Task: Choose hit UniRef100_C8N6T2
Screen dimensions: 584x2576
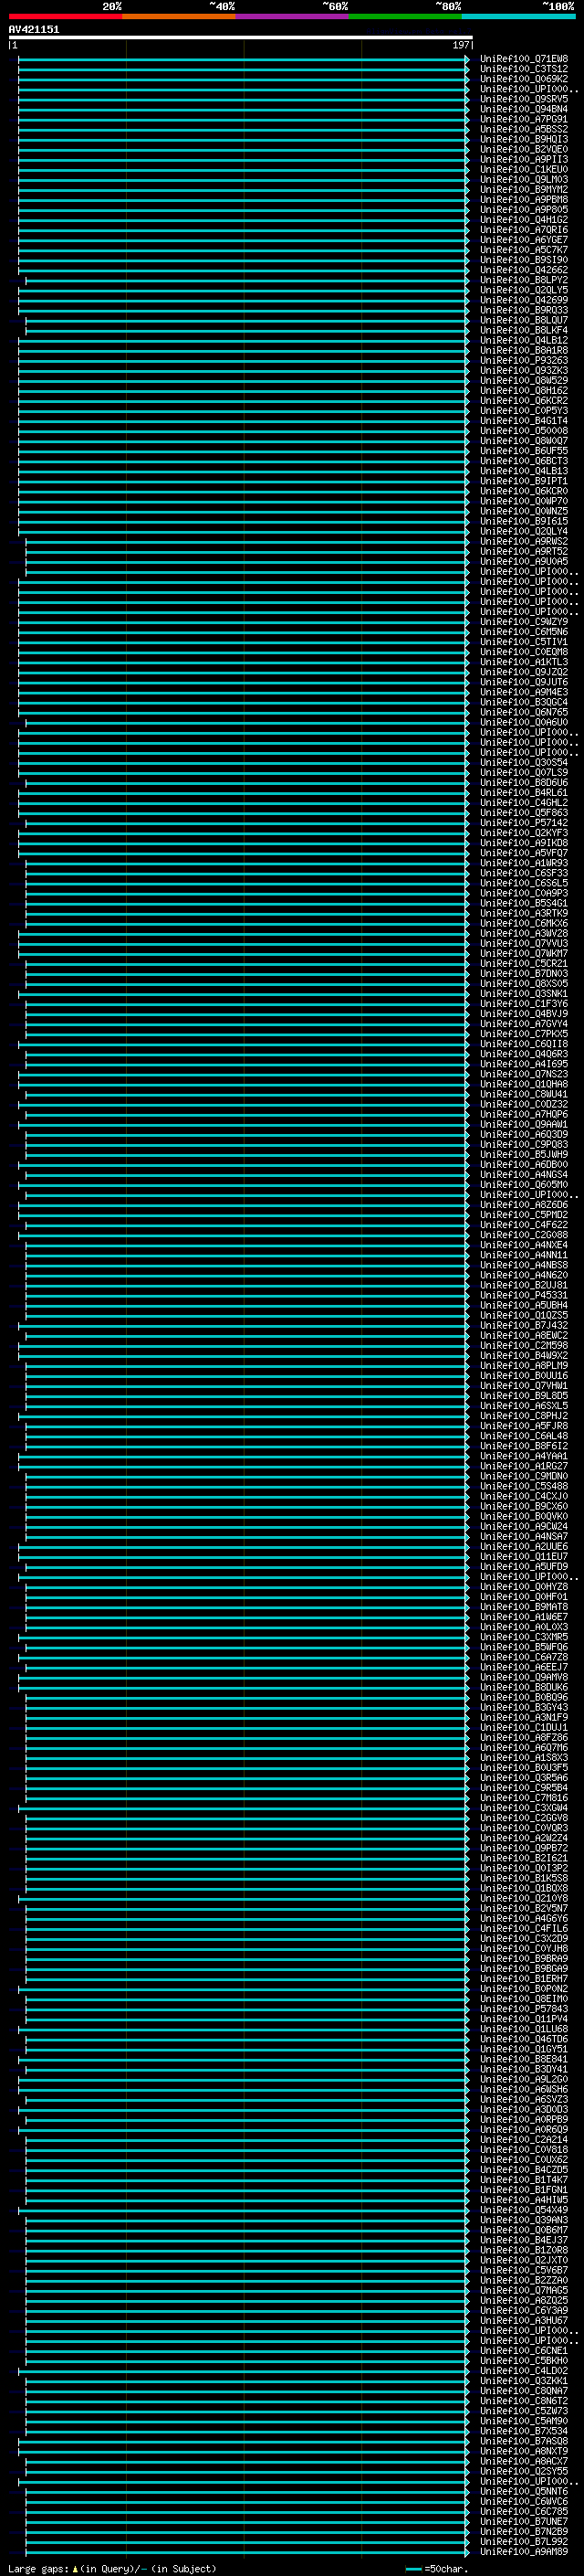Action: (524, 2401)
